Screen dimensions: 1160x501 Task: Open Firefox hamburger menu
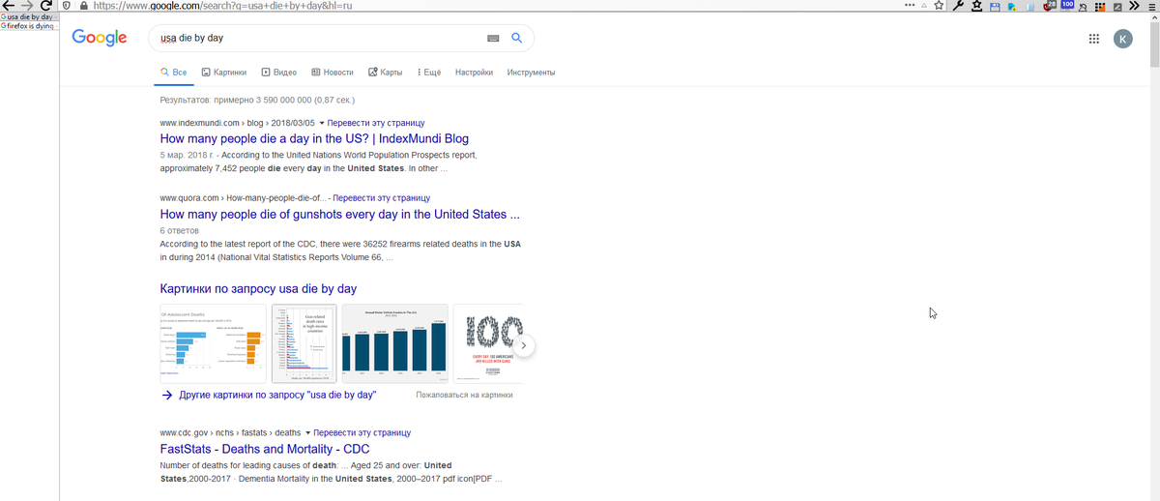point(1151,6)
